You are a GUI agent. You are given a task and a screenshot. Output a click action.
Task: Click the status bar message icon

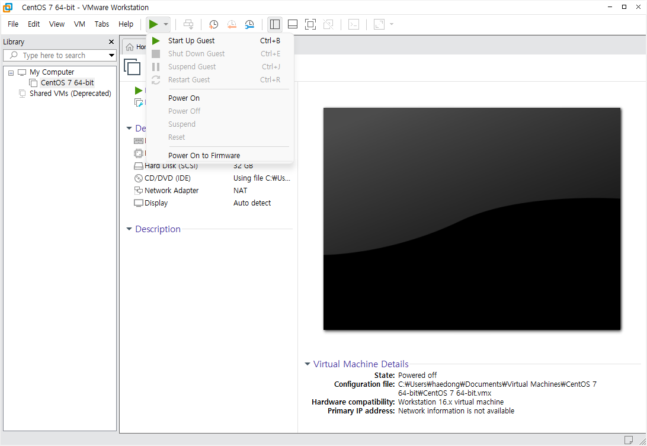(x=629, y=440)
